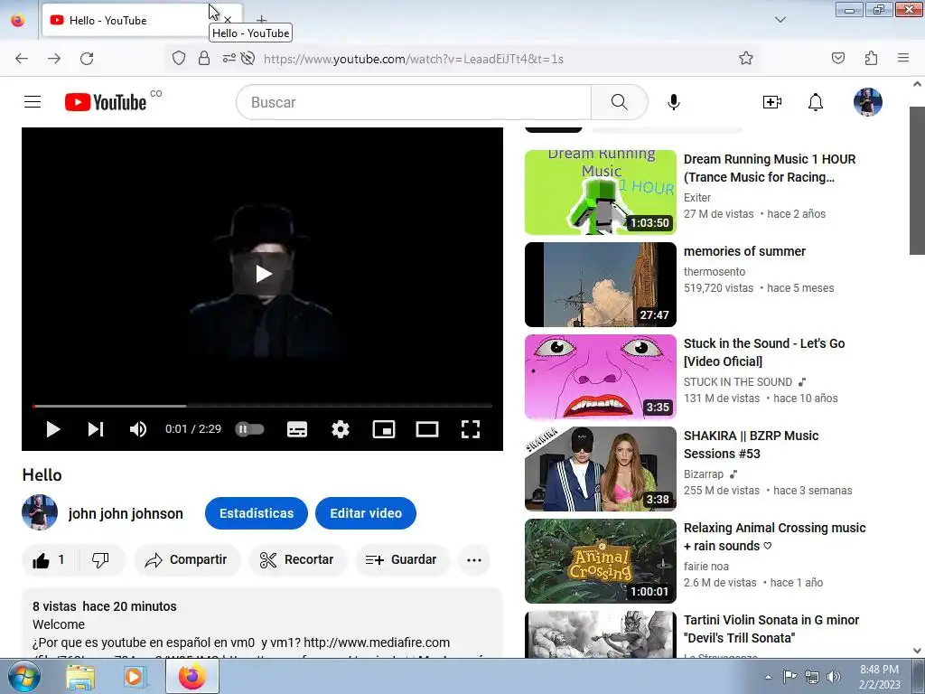
Task: Skip to the next video
Action: coord(96,429)
